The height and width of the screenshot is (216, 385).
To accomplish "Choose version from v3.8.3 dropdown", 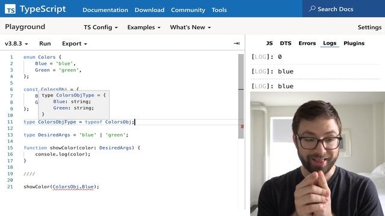I will [x=16, y=44].
